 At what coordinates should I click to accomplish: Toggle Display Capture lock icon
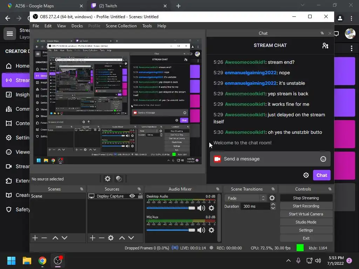140,196
